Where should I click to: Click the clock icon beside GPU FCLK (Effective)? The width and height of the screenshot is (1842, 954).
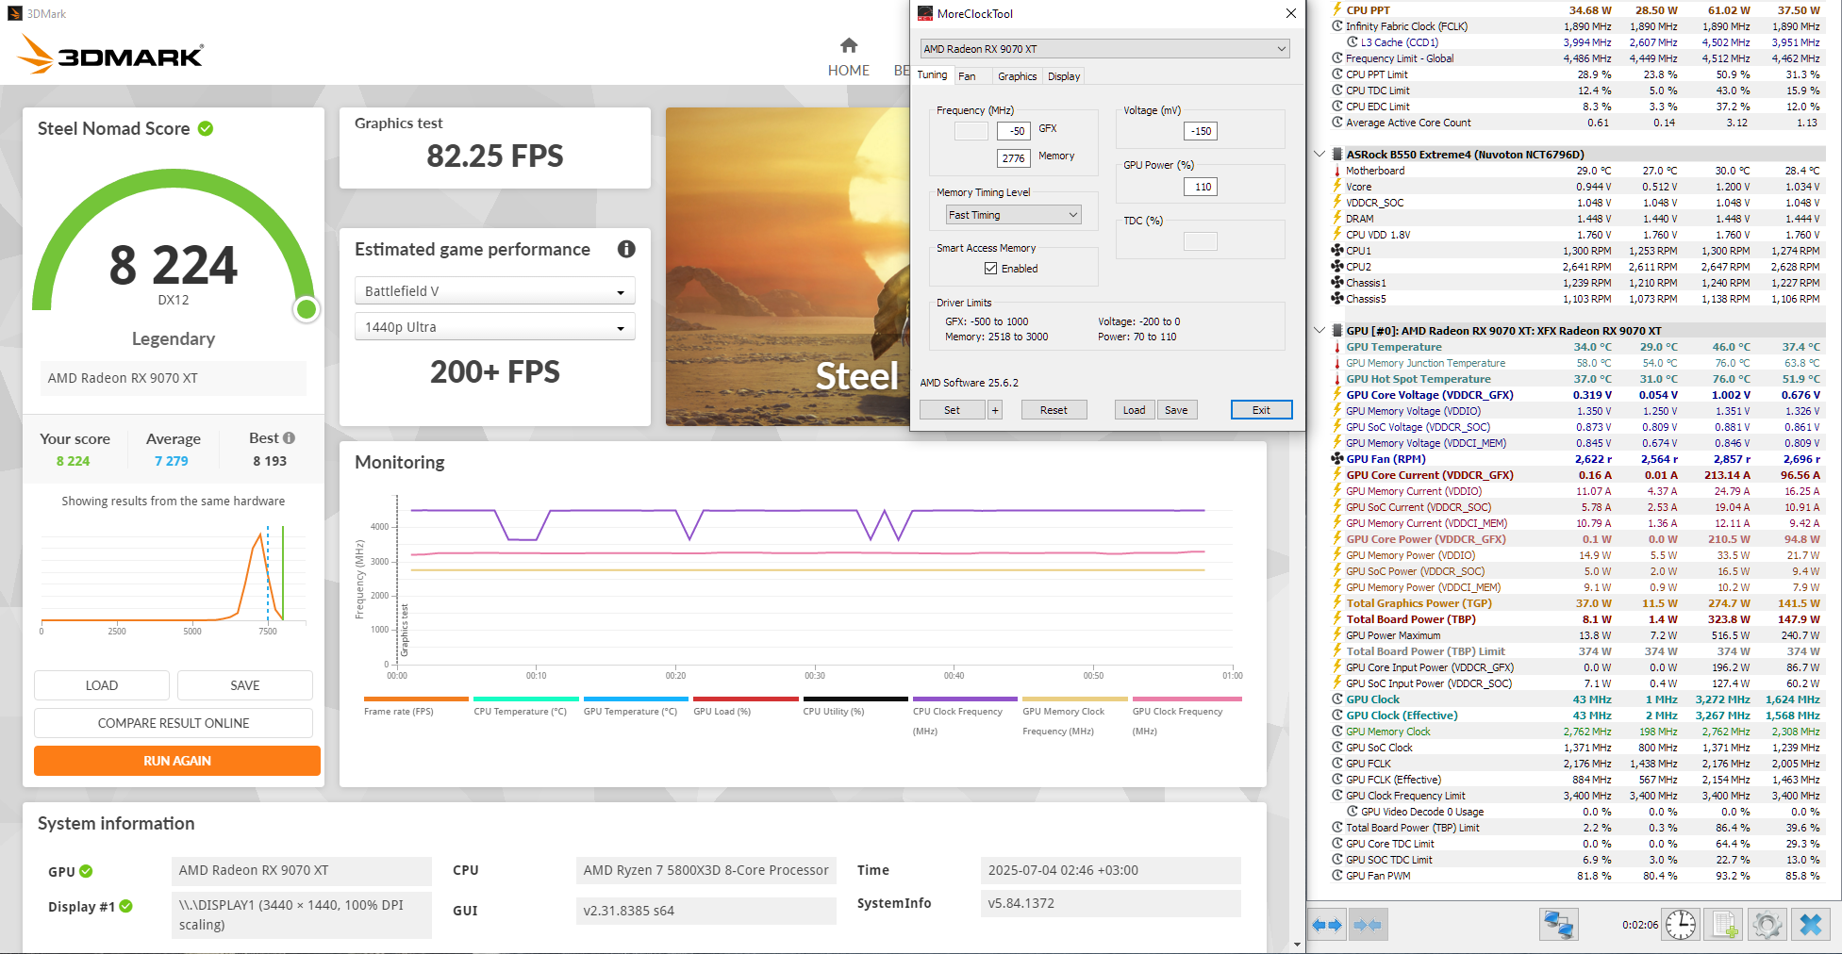[1336, 780]
